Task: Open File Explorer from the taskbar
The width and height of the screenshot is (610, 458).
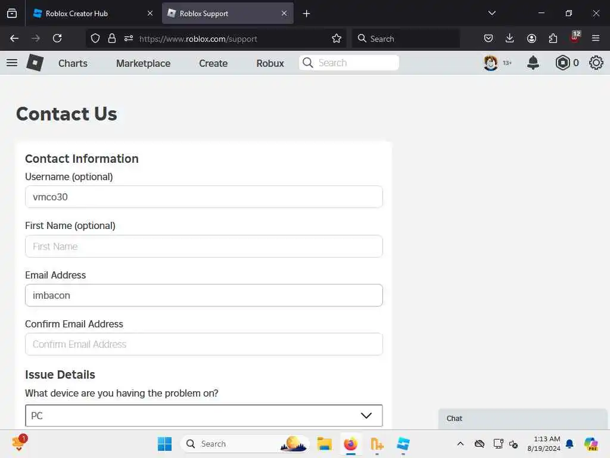Action: 324,444
